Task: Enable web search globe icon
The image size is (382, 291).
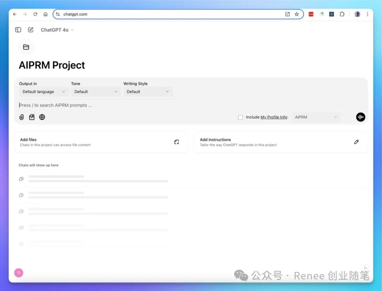Action: coord(42,117)
